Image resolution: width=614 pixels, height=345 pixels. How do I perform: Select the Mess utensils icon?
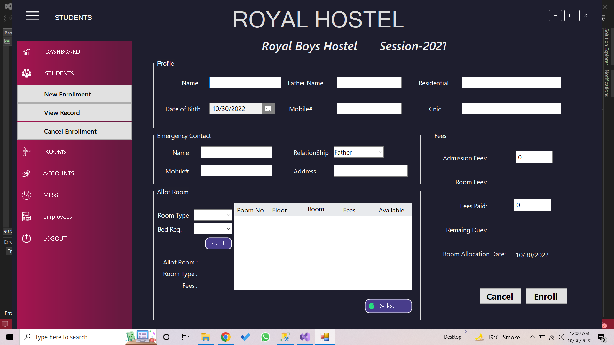27,195
